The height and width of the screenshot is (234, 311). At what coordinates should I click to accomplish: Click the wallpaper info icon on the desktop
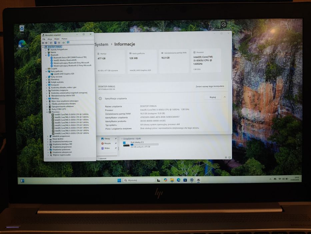coord(224,24)
